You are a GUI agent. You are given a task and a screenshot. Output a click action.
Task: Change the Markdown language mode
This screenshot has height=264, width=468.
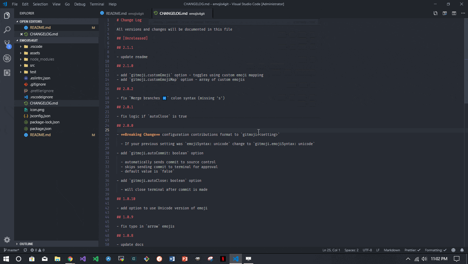[x=392, y=250]
